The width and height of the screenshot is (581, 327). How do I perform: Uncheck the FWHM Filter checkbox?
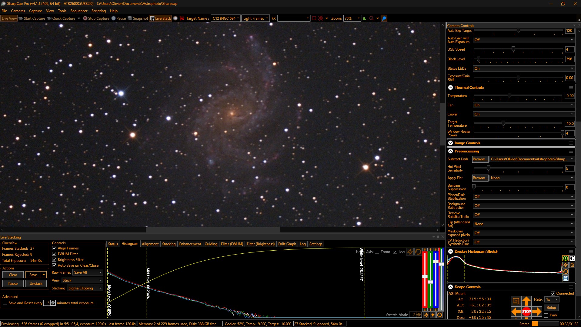(x=55, y=254)
